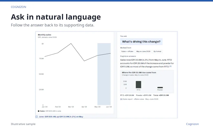Click the 'Ask in natural language' heading
Screen dimensions: 213x127
56,17
